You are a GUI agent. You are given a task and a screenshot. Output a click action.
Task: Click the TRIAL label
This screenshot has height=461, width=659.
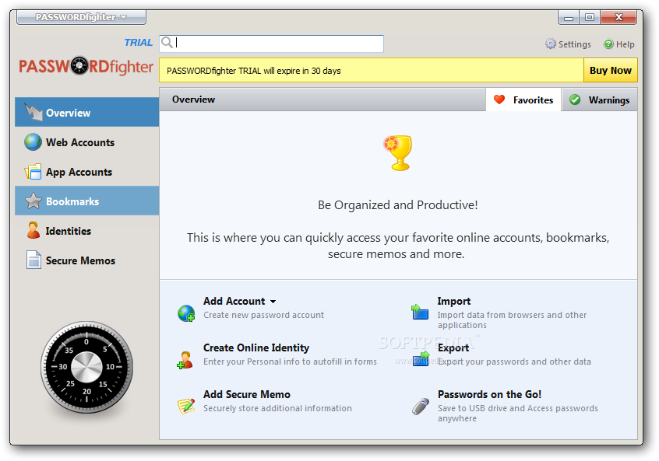click(x=139, y=42)
